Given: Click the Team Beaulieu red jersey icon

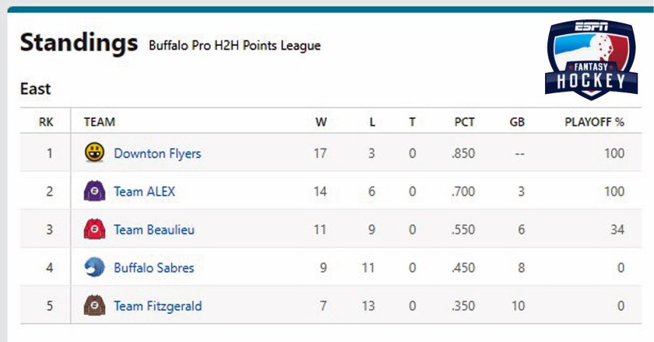Looking at the screenshot, I should click(94, 229).
